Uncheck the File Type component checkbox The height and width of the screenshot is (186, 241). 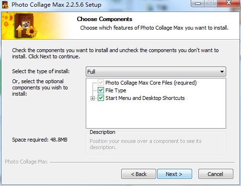pos(101,90)
